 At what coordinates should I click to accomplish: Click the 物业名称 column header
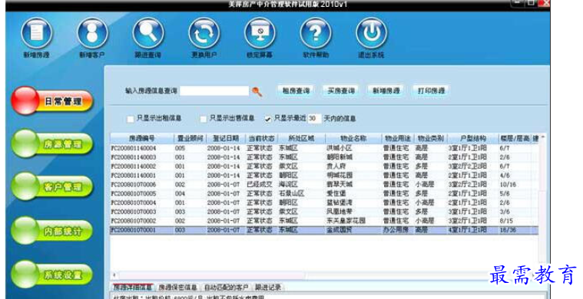pyautogui.click(x=353, y=138)
